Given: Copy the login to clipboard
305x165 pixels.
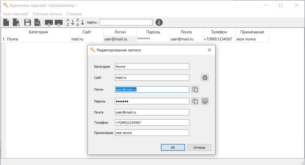Looking at the screenshot, I should 195,89.
